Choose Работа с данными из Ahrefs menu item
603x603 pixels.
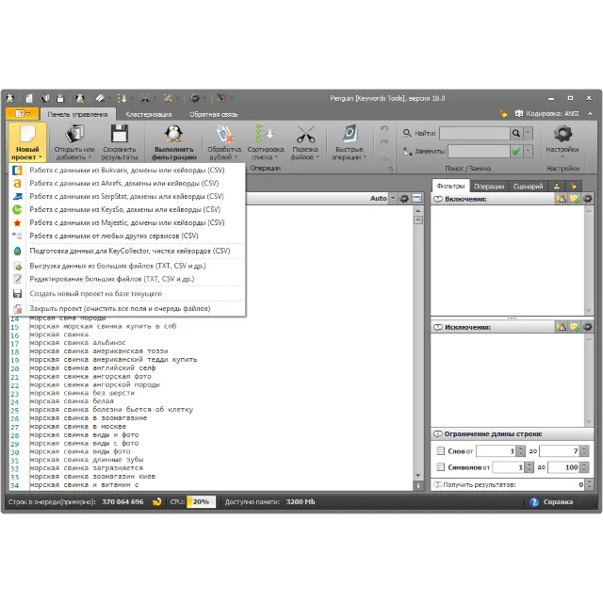[x=127, y=184]
